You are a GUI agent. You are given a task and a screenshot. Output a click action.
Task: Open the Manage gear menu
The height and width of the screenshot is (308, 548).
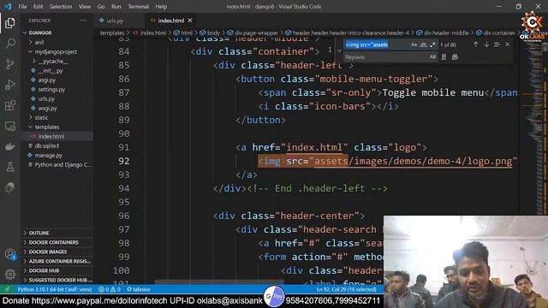(x=9, y=274)
